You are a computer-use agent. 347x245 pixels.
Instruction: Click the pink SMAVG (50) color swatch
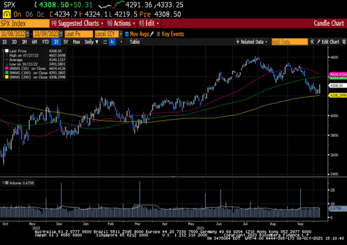7,68
